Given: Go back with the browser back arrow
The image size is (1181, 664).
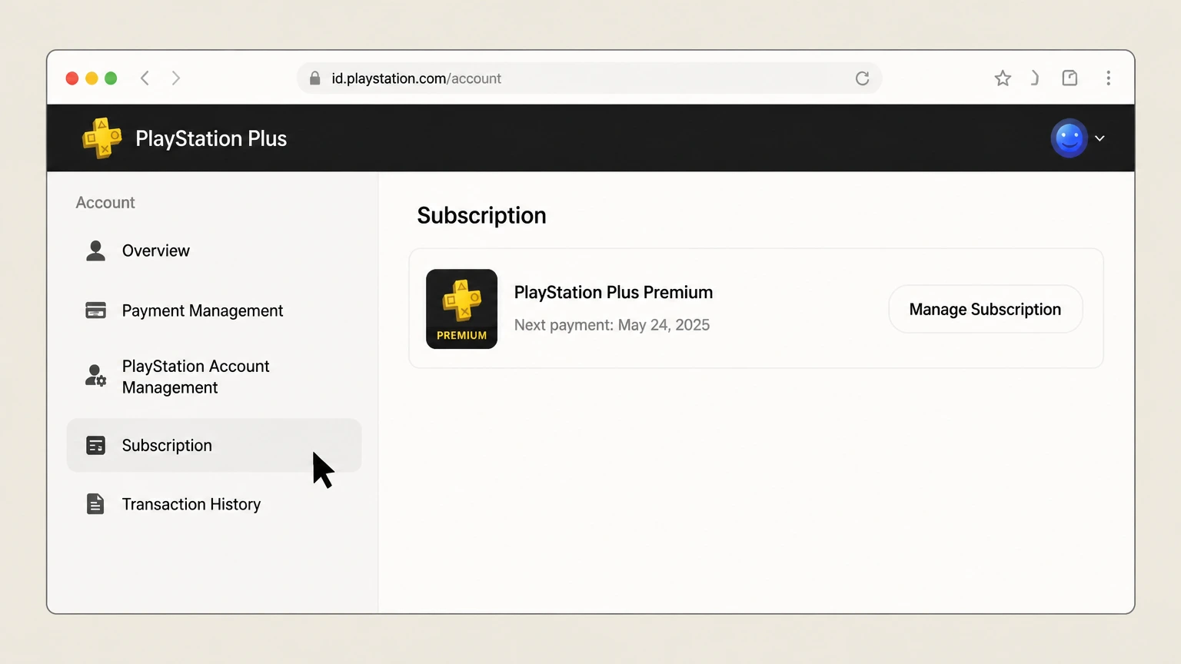Looking at the screenshot, I should pyautogui.click(x=145, y=78).
